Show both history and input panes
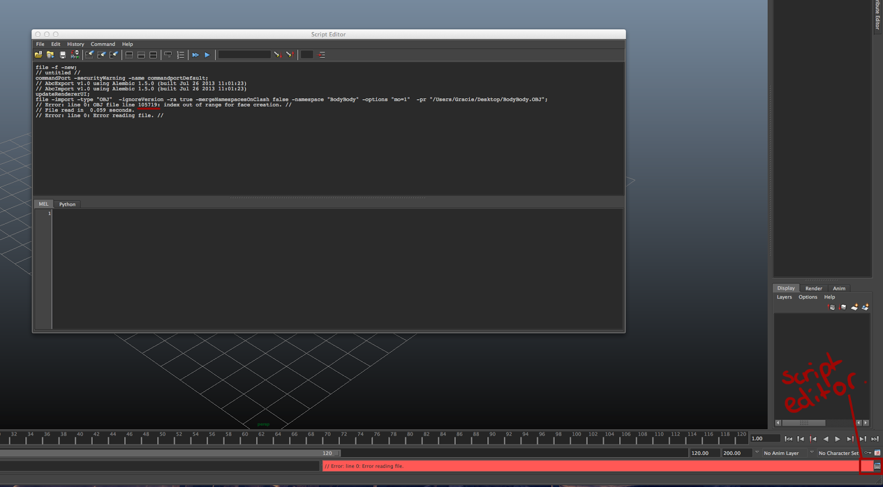 click(153, 55)
